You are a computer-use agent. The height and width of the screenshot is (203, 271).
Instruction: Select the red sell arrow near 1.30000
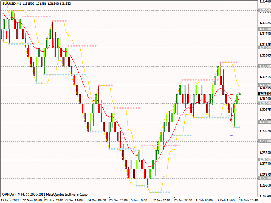click(x=231, y=119)
